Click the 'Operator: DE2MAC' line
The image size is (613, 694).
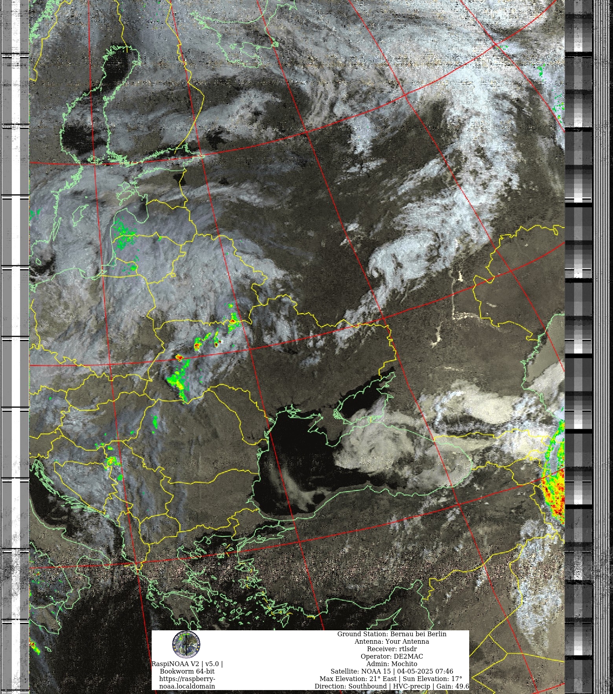pyautogui.click(x=392, y=656)
